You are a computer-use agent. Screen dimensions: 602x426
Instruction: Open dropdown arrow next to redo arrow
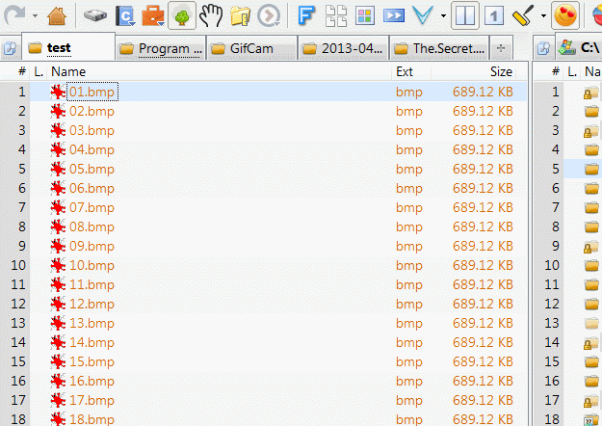(x=34, y=15)
